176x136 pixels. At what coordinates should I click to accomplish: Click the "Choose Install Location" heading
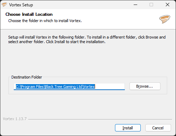(29, 14)
